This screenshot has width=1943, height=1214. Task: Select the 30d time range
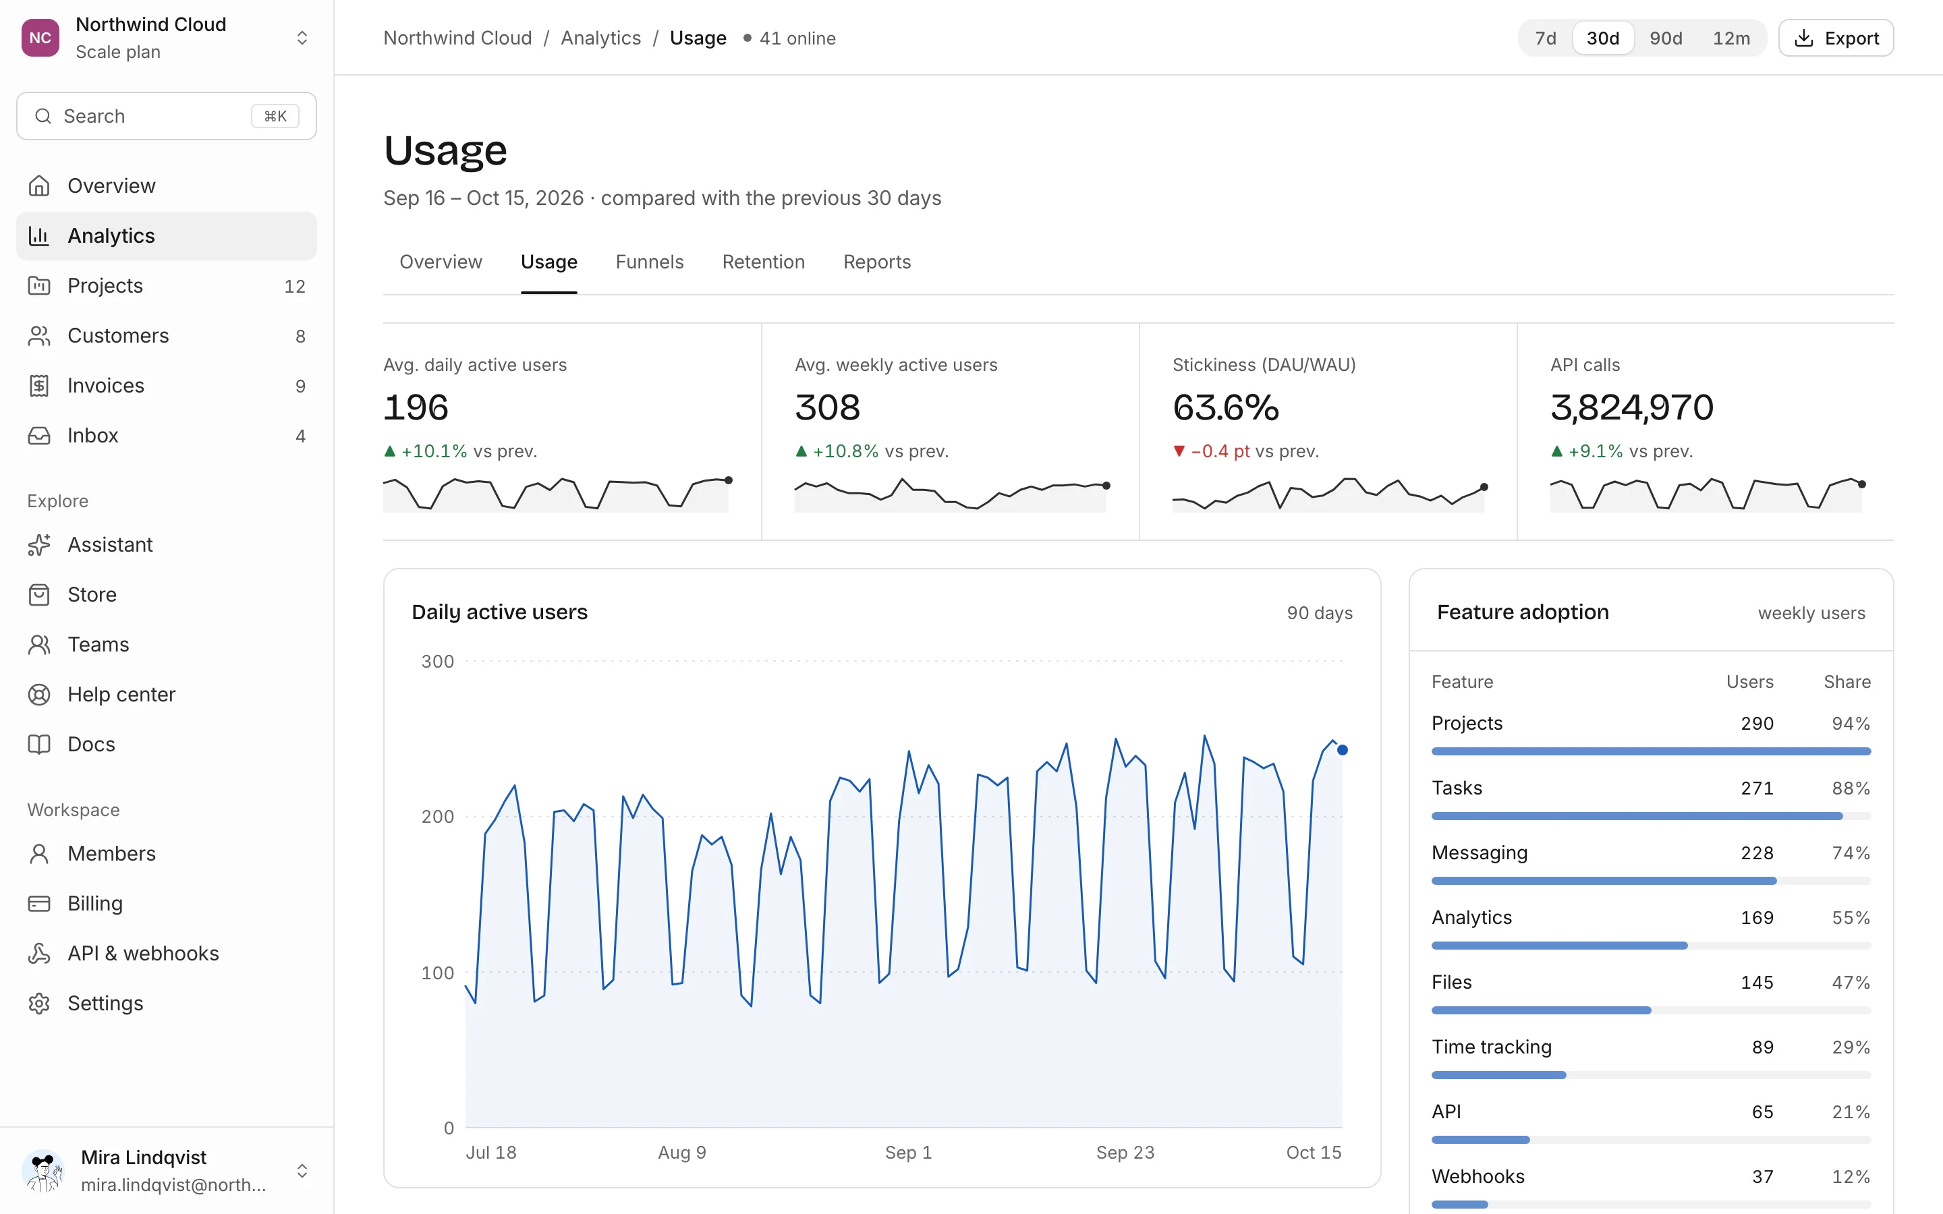click(x=1602, y=38)
